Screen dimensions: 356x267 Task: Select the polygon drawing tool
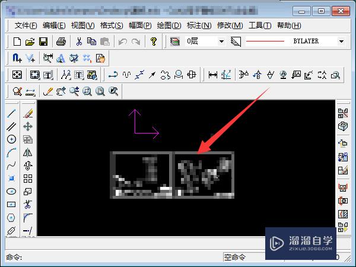11,218
